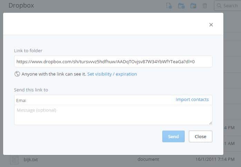Click into the Message (optional) box

tap(113, 115)
